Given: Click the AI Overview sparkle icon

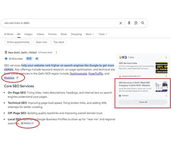Looking at the screenshot, I should [6, 59].
